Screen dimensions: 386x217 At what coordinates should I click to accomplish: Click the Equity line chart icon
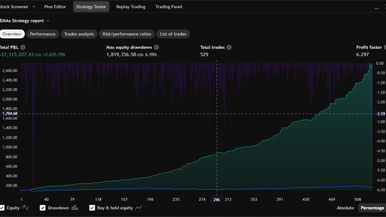[x=26, y=208]
